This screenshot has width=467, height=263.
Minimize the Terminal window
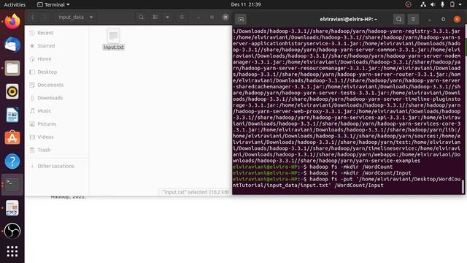click(x=430, y=20)
